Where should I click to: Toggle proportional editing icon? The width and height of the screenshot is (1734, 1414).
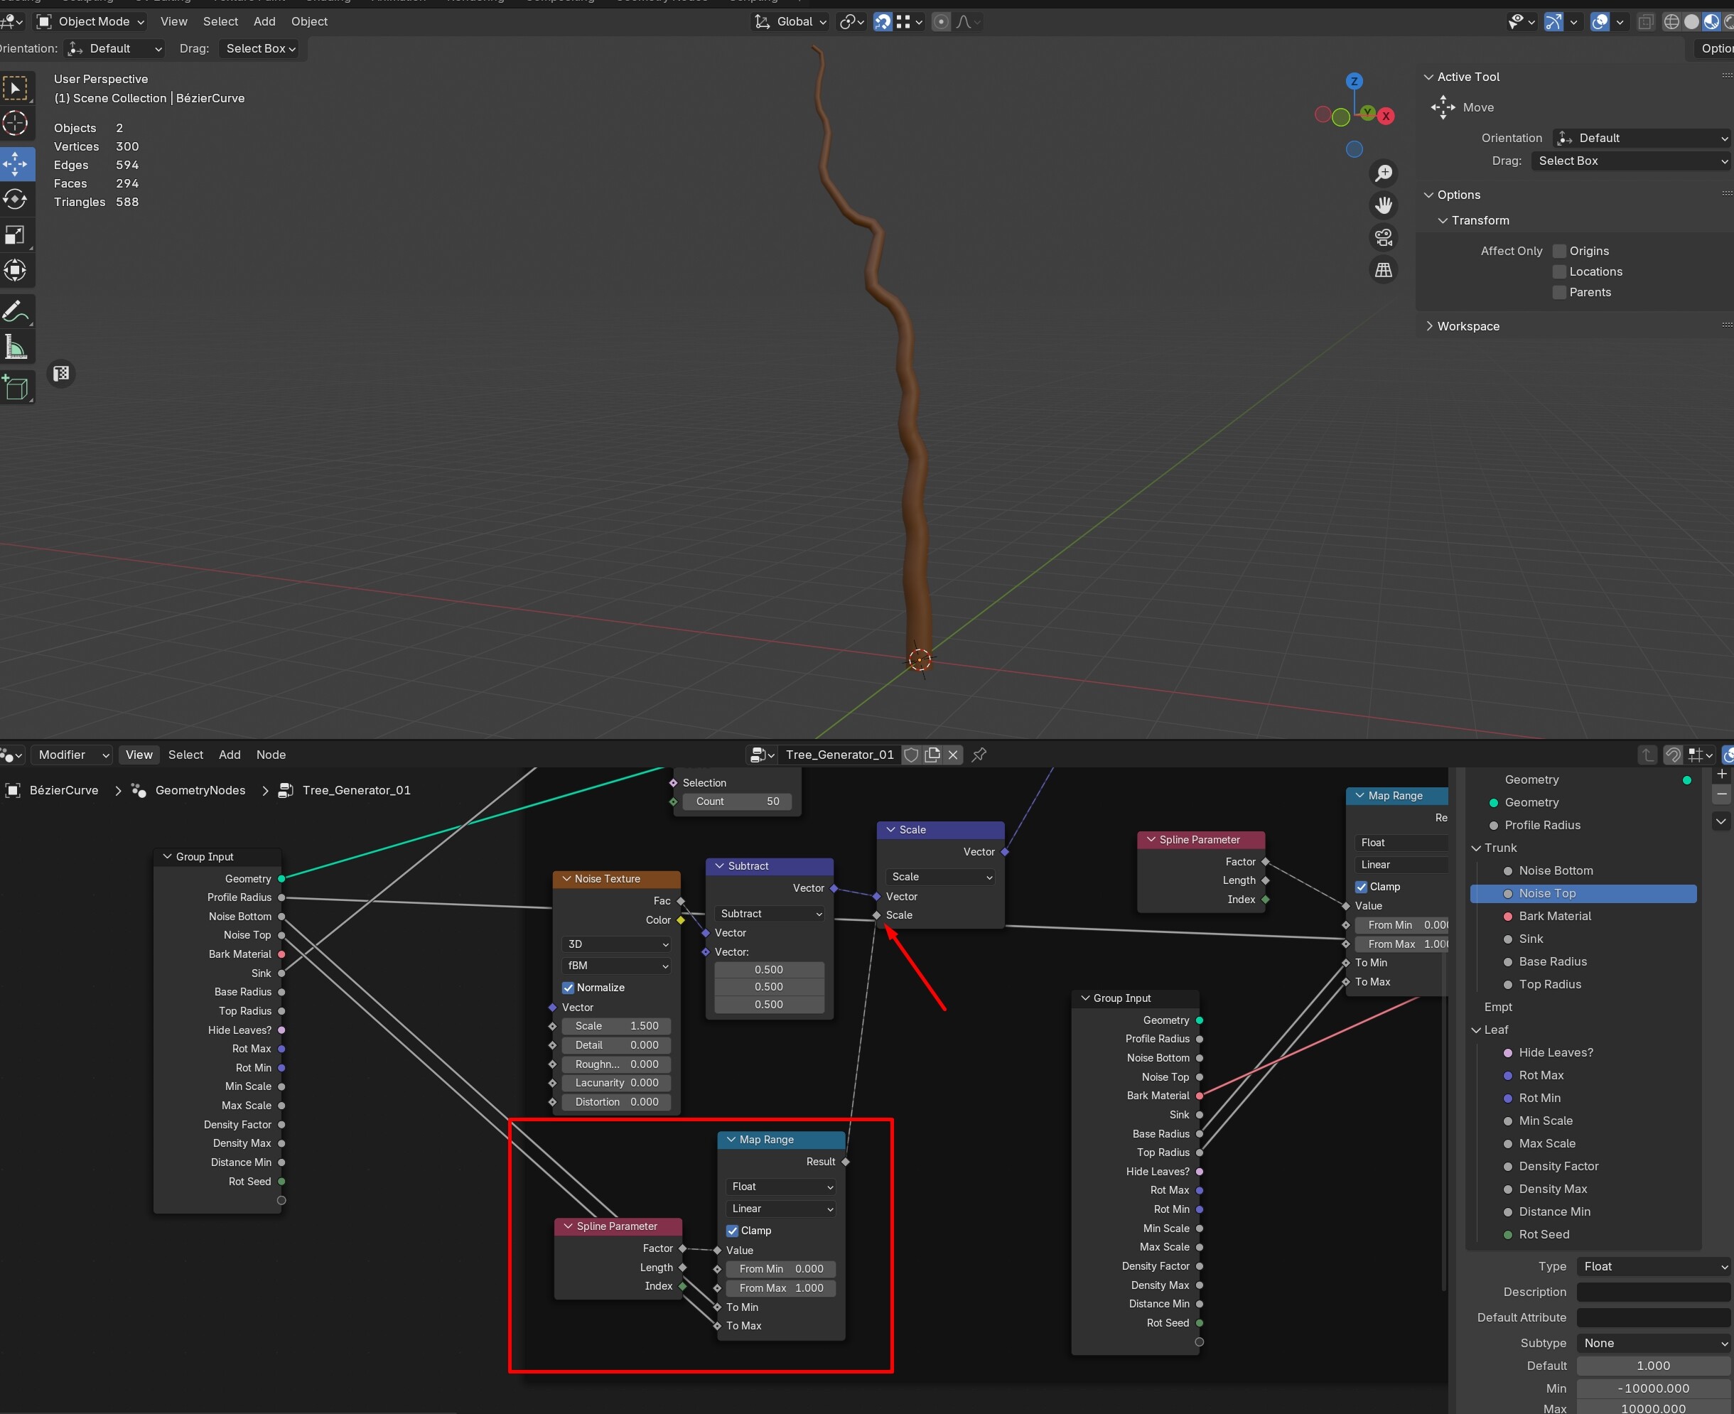pos(941,22)
